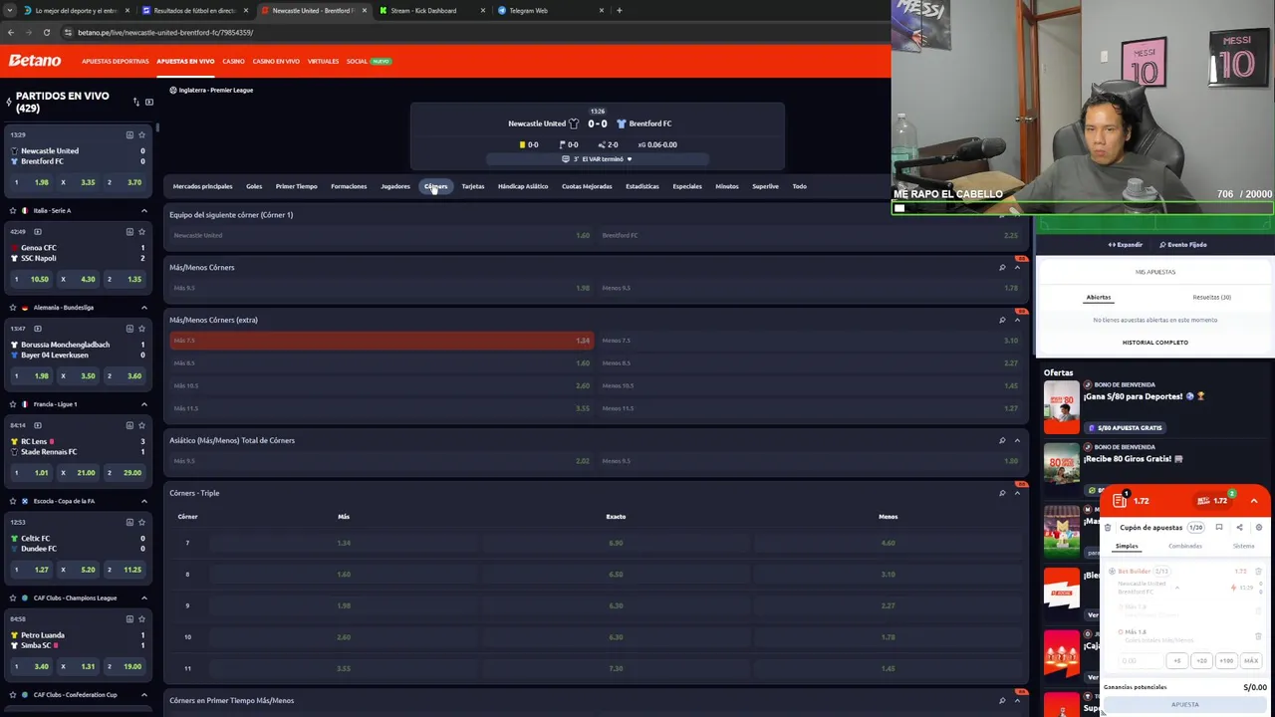The width and height of the screenshot is (1275, 717).
Task: Click the El VAR terminó event dropdown
Action: [x=598, y=159]
